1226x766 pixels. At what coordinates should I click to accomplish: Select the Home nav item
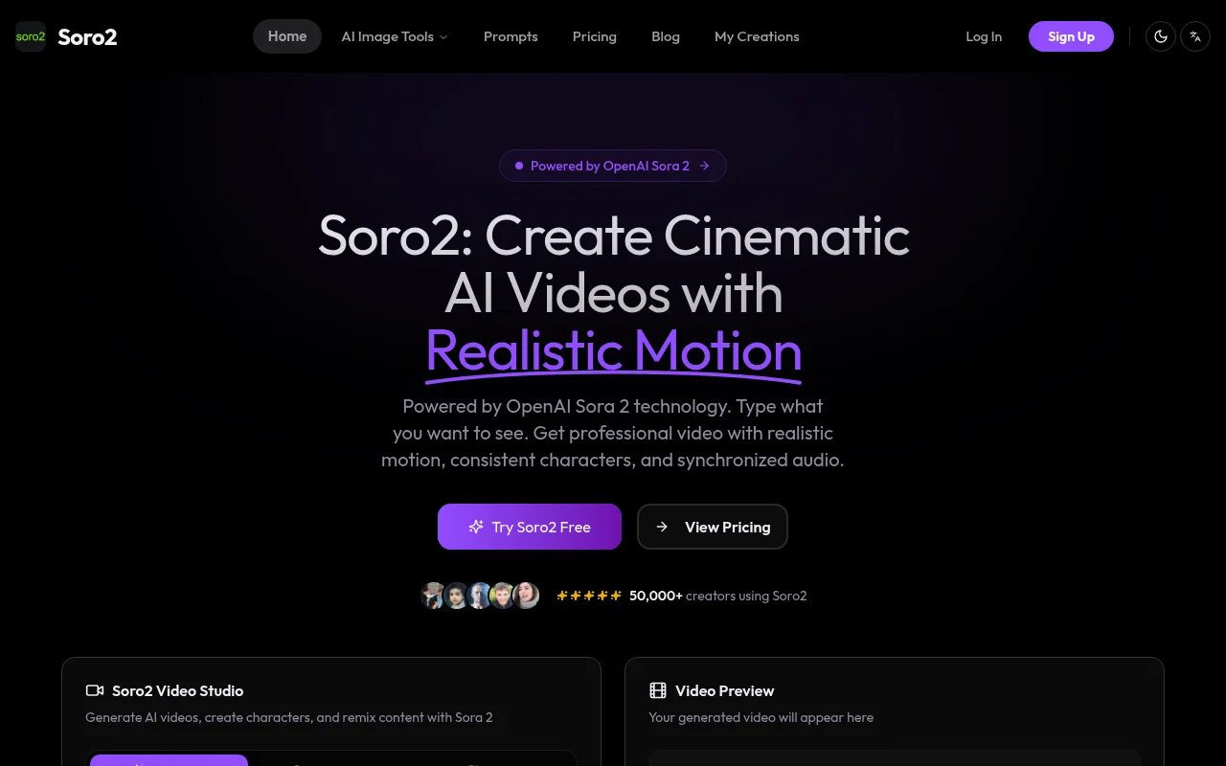[287, 36]
